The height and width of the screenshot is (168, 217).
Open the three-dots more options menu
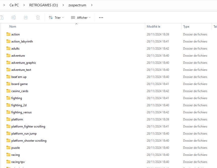click(101, 17)
